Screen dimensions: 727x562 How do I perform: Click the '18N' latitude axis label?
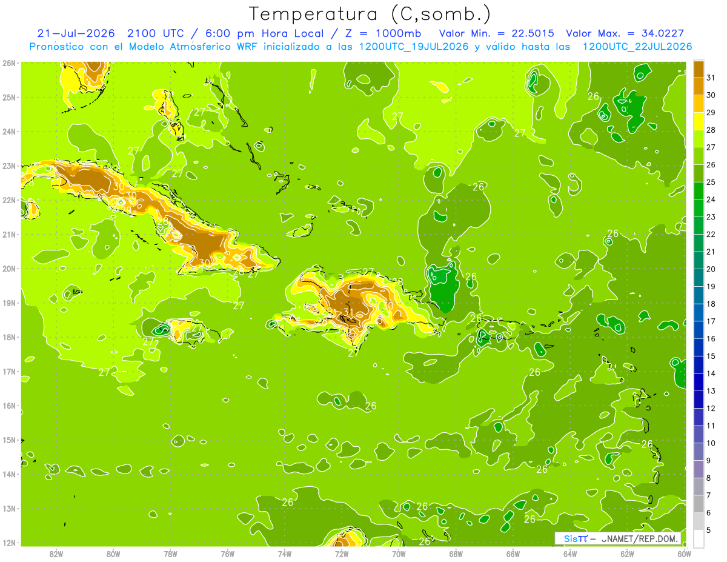pos(9,337)
